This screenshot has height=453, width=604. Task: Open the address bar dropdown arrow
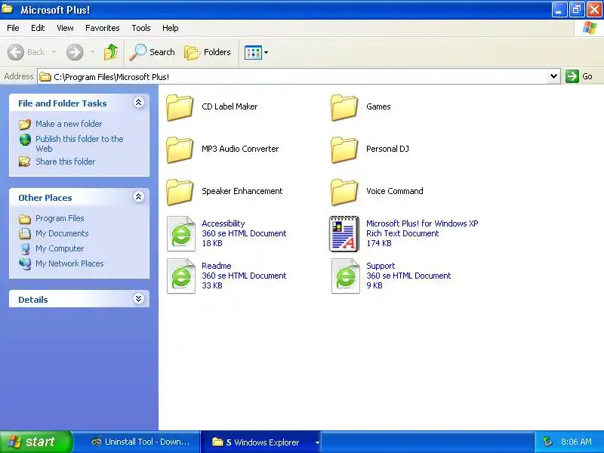point(553,76)
